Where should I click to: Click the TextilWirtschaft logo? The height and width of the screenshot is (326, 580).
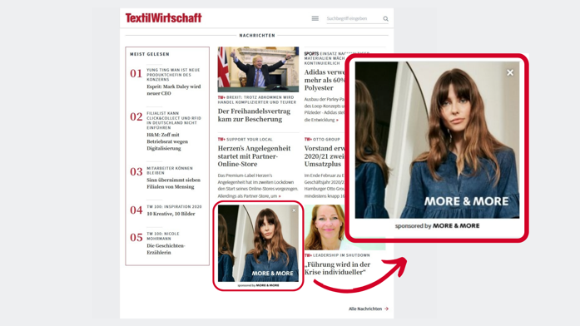[163, 17]
